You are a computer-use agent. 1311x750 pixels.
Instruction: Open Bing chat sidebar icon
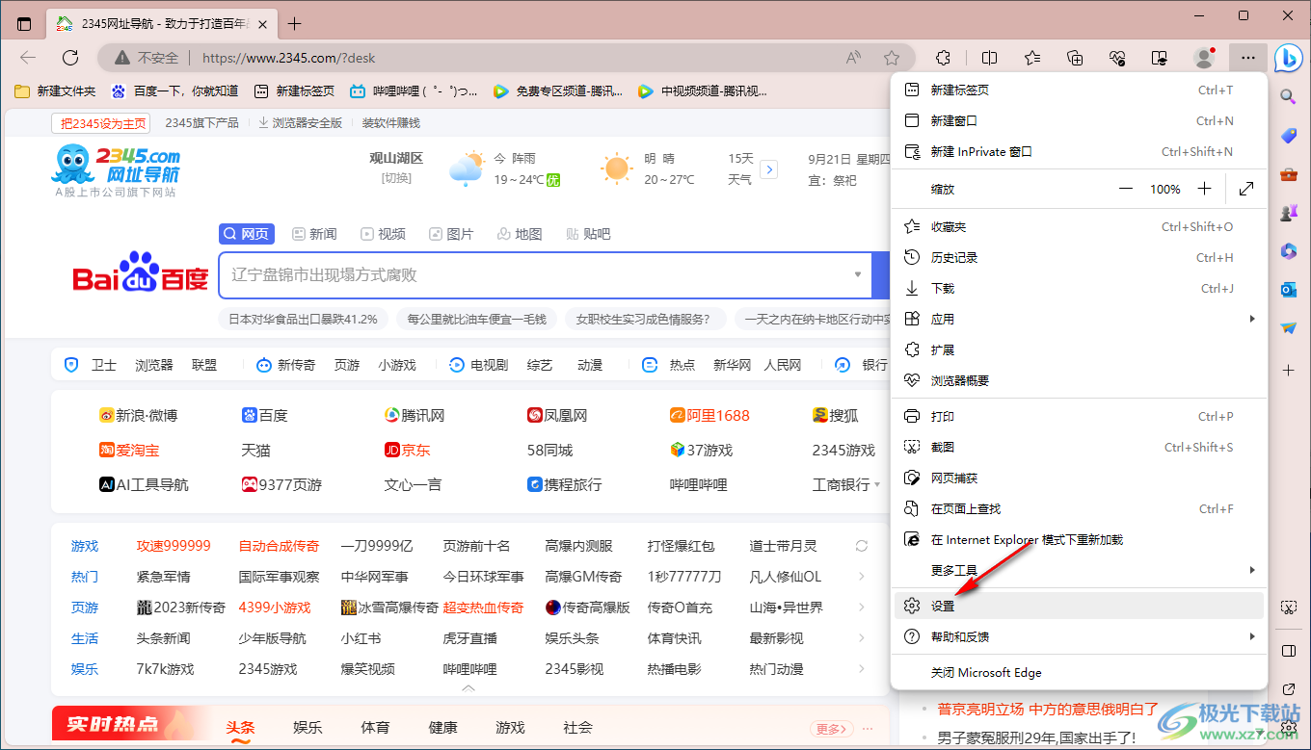tap(1289, 58)
